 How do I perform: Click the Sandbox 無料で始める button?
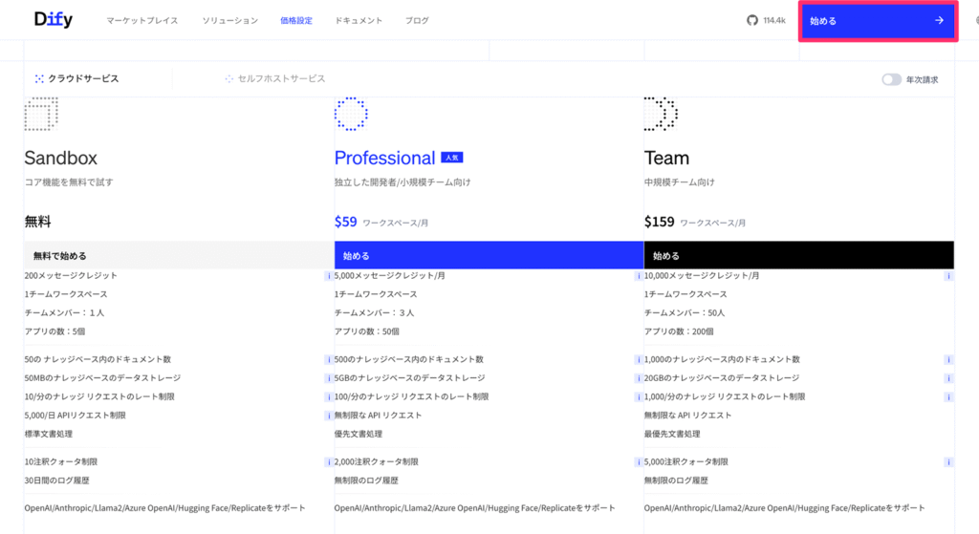(x=179, y=255)
